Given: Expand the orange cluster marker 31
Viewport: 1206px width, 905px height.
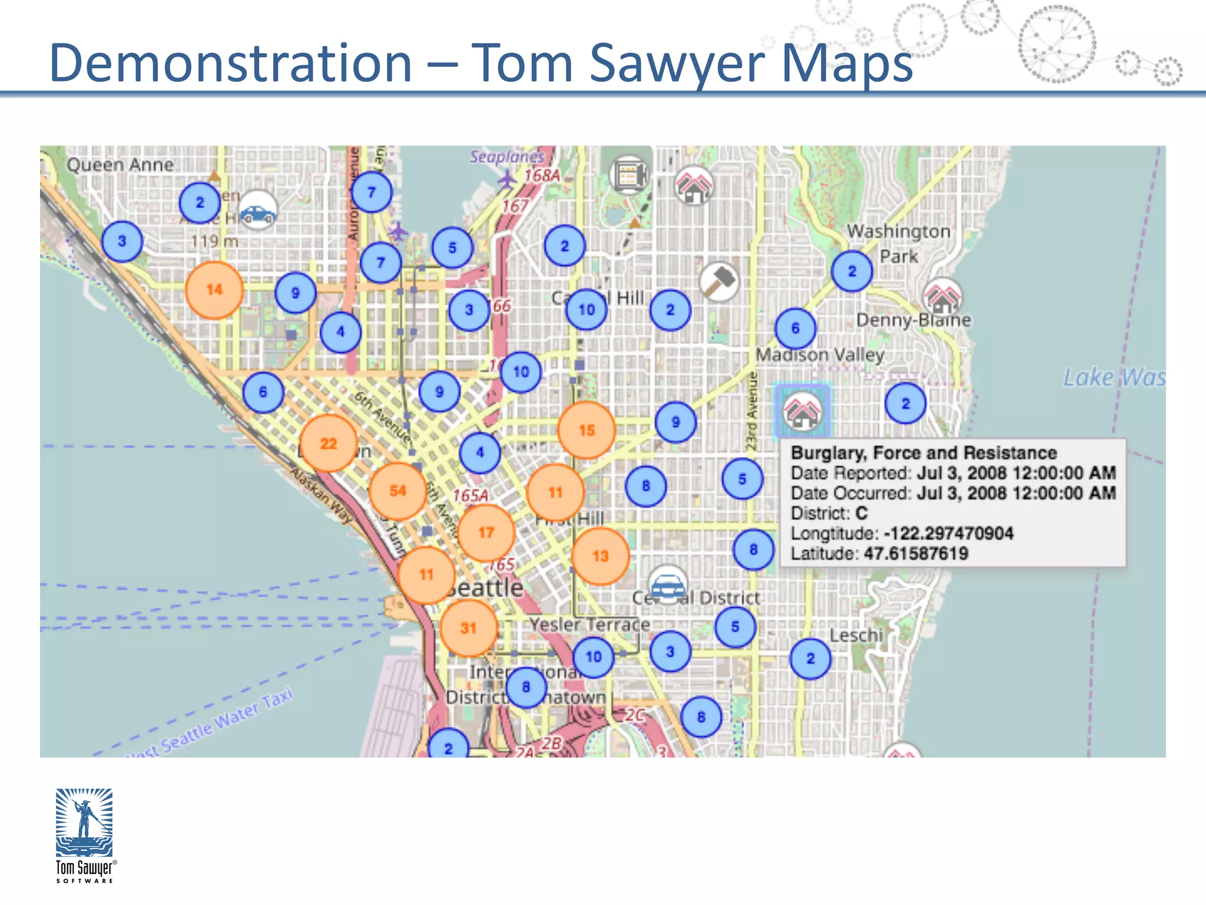Looking at the screenshot, I should pyautogui.click(x=468, y=628).
